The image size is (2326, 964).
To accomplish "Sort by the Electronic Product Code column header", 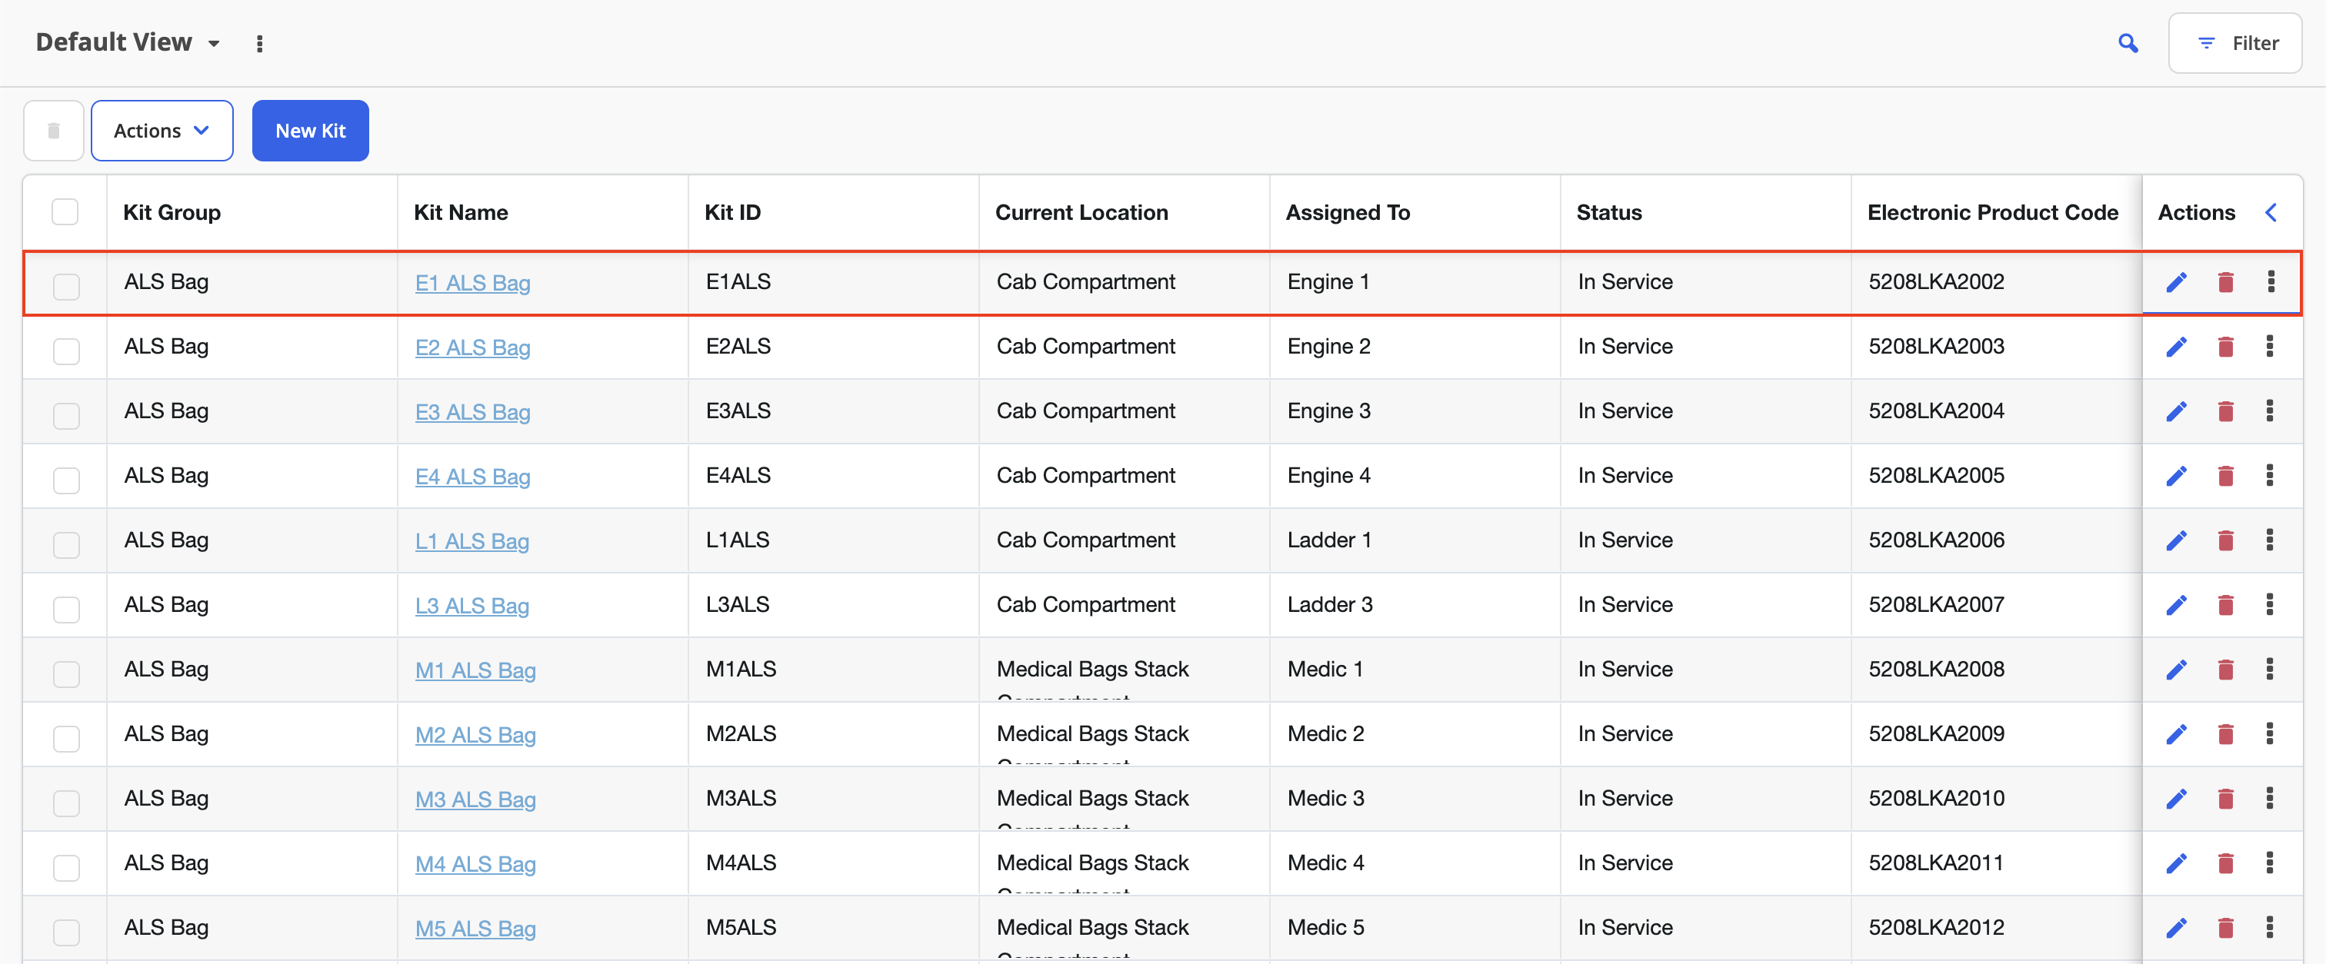I will (x=1992, y=213).
